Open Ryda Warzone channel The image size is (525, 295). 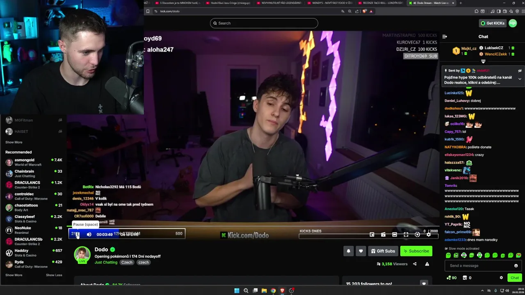point(34,264)
